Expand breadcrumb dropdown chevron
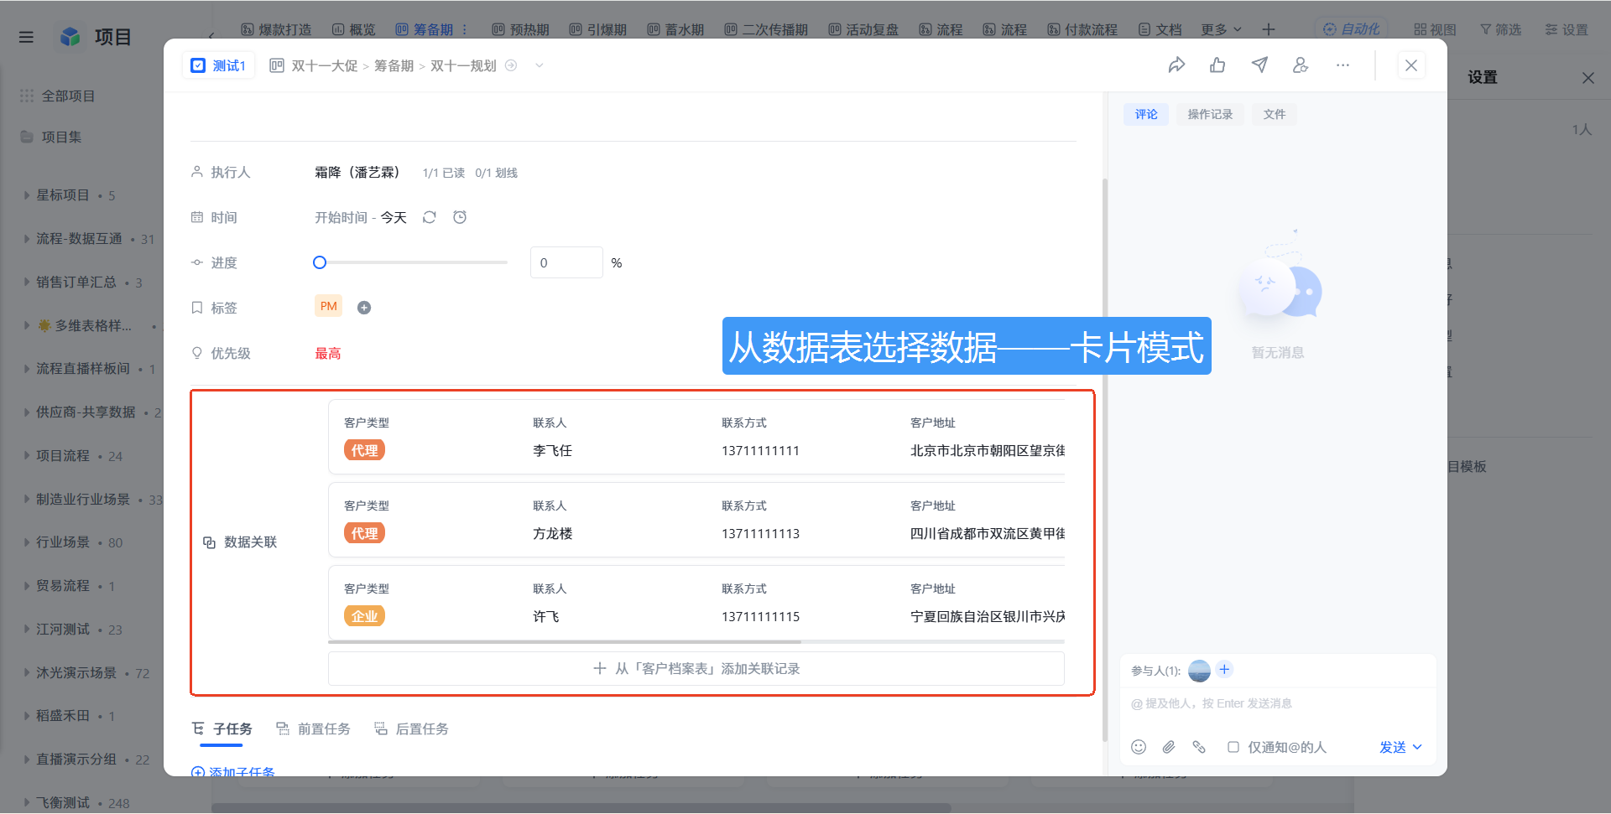This screenshot has height=814, width=1611. tap(540, 65)
